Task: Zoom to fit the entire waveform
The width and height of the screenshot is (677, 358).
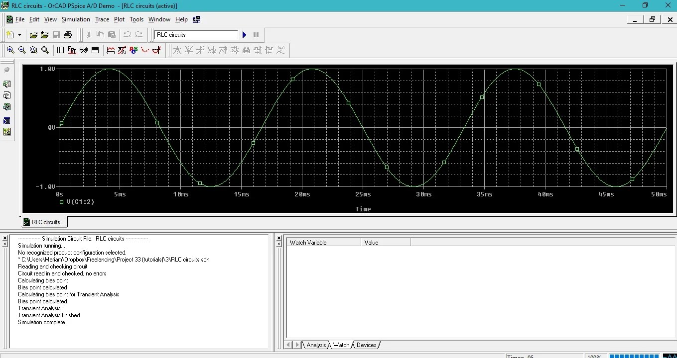Action: 45,50
